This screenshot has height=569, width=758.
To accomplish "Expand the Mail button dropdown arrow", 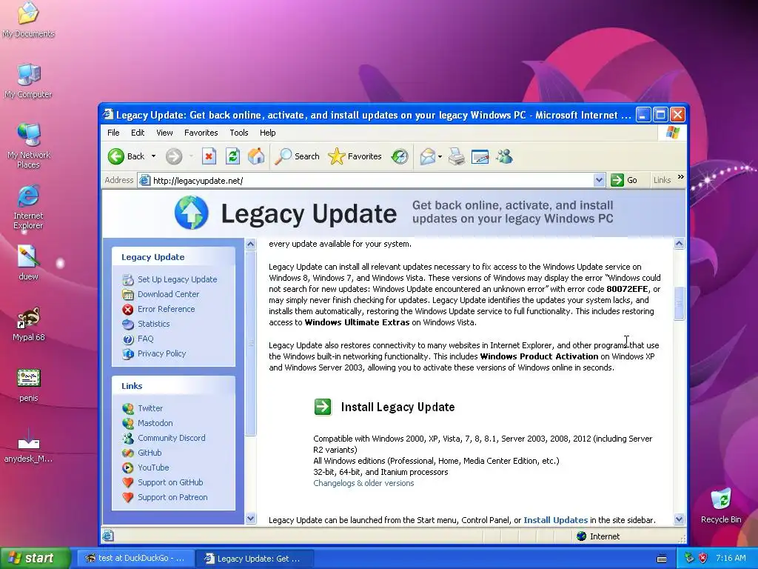I will click(x=440, y=156).
